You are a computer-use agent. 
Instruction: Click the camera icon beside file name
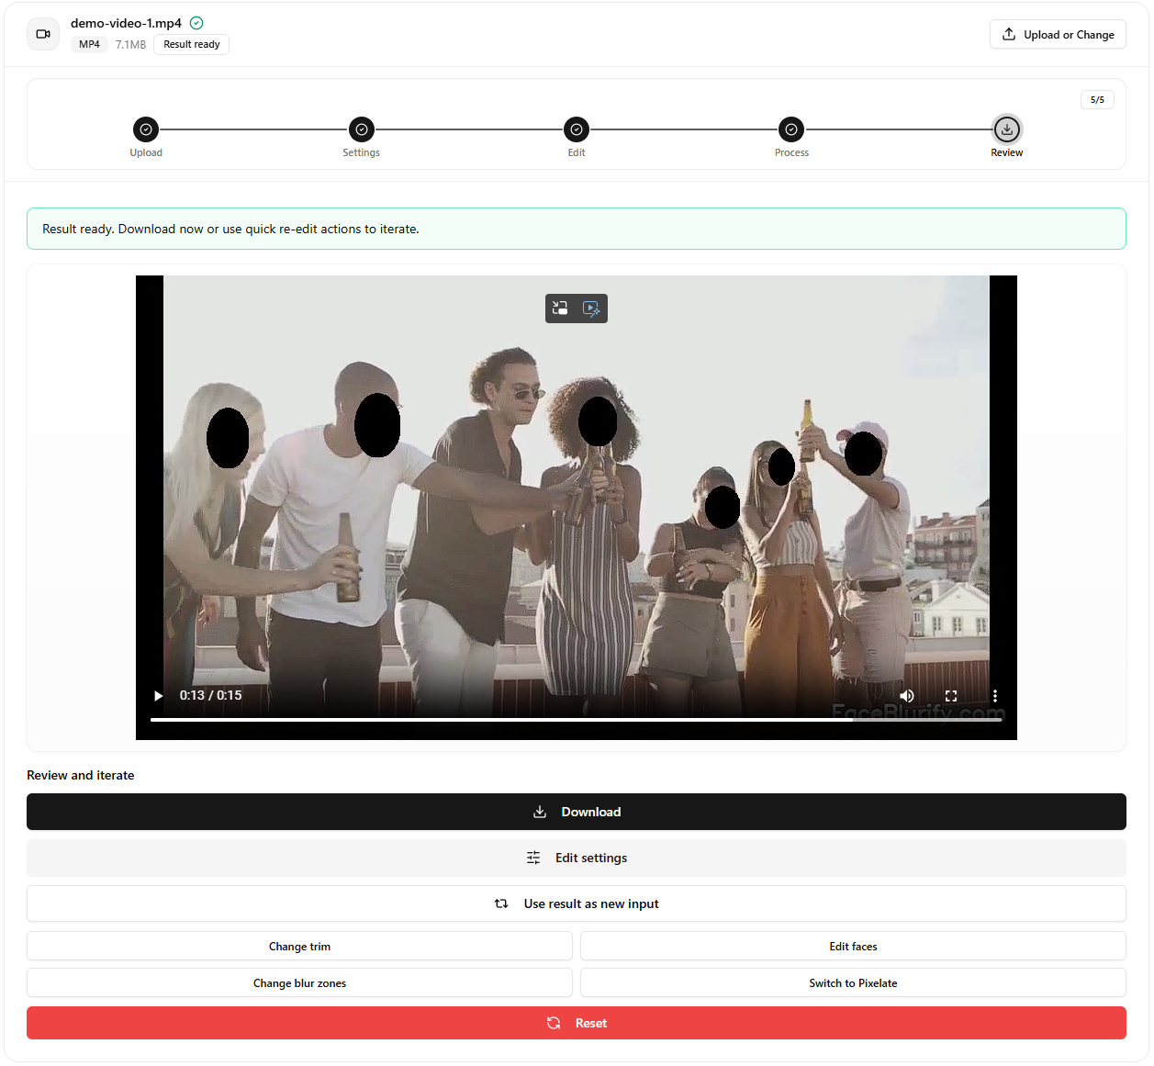pos(43,34)
